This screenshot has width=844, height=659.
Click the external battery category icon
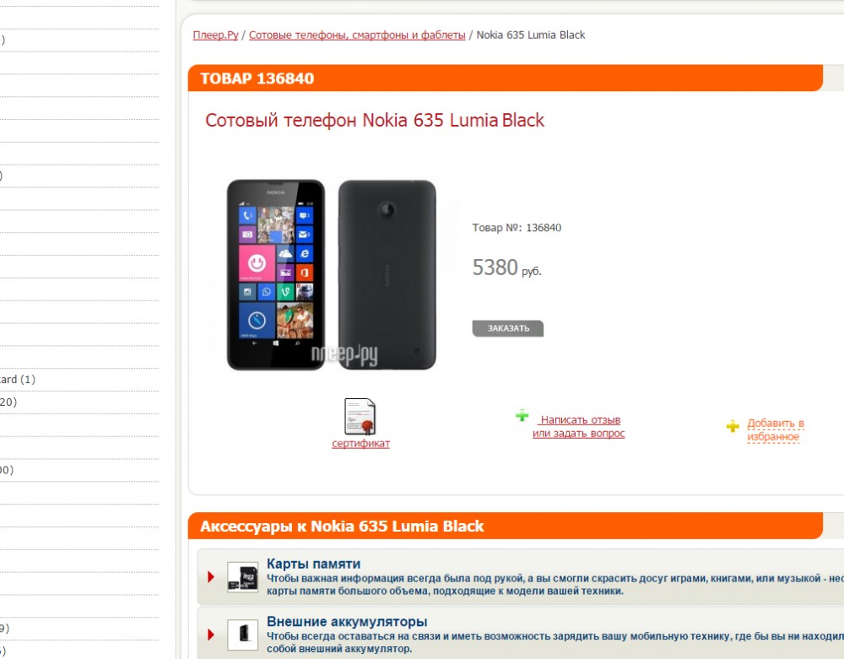click(x=242, y=635)
